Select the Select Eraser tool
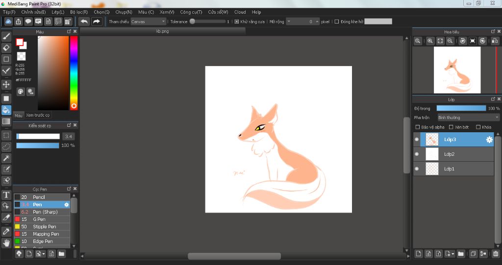This screenshot has height=265, width=502. coord(6,181)
